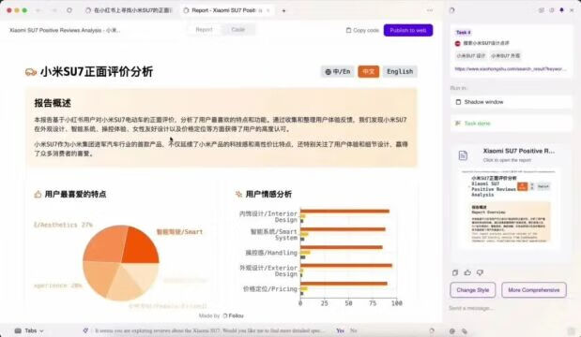
Task: Select the English language option
Action: coord(400,71)
